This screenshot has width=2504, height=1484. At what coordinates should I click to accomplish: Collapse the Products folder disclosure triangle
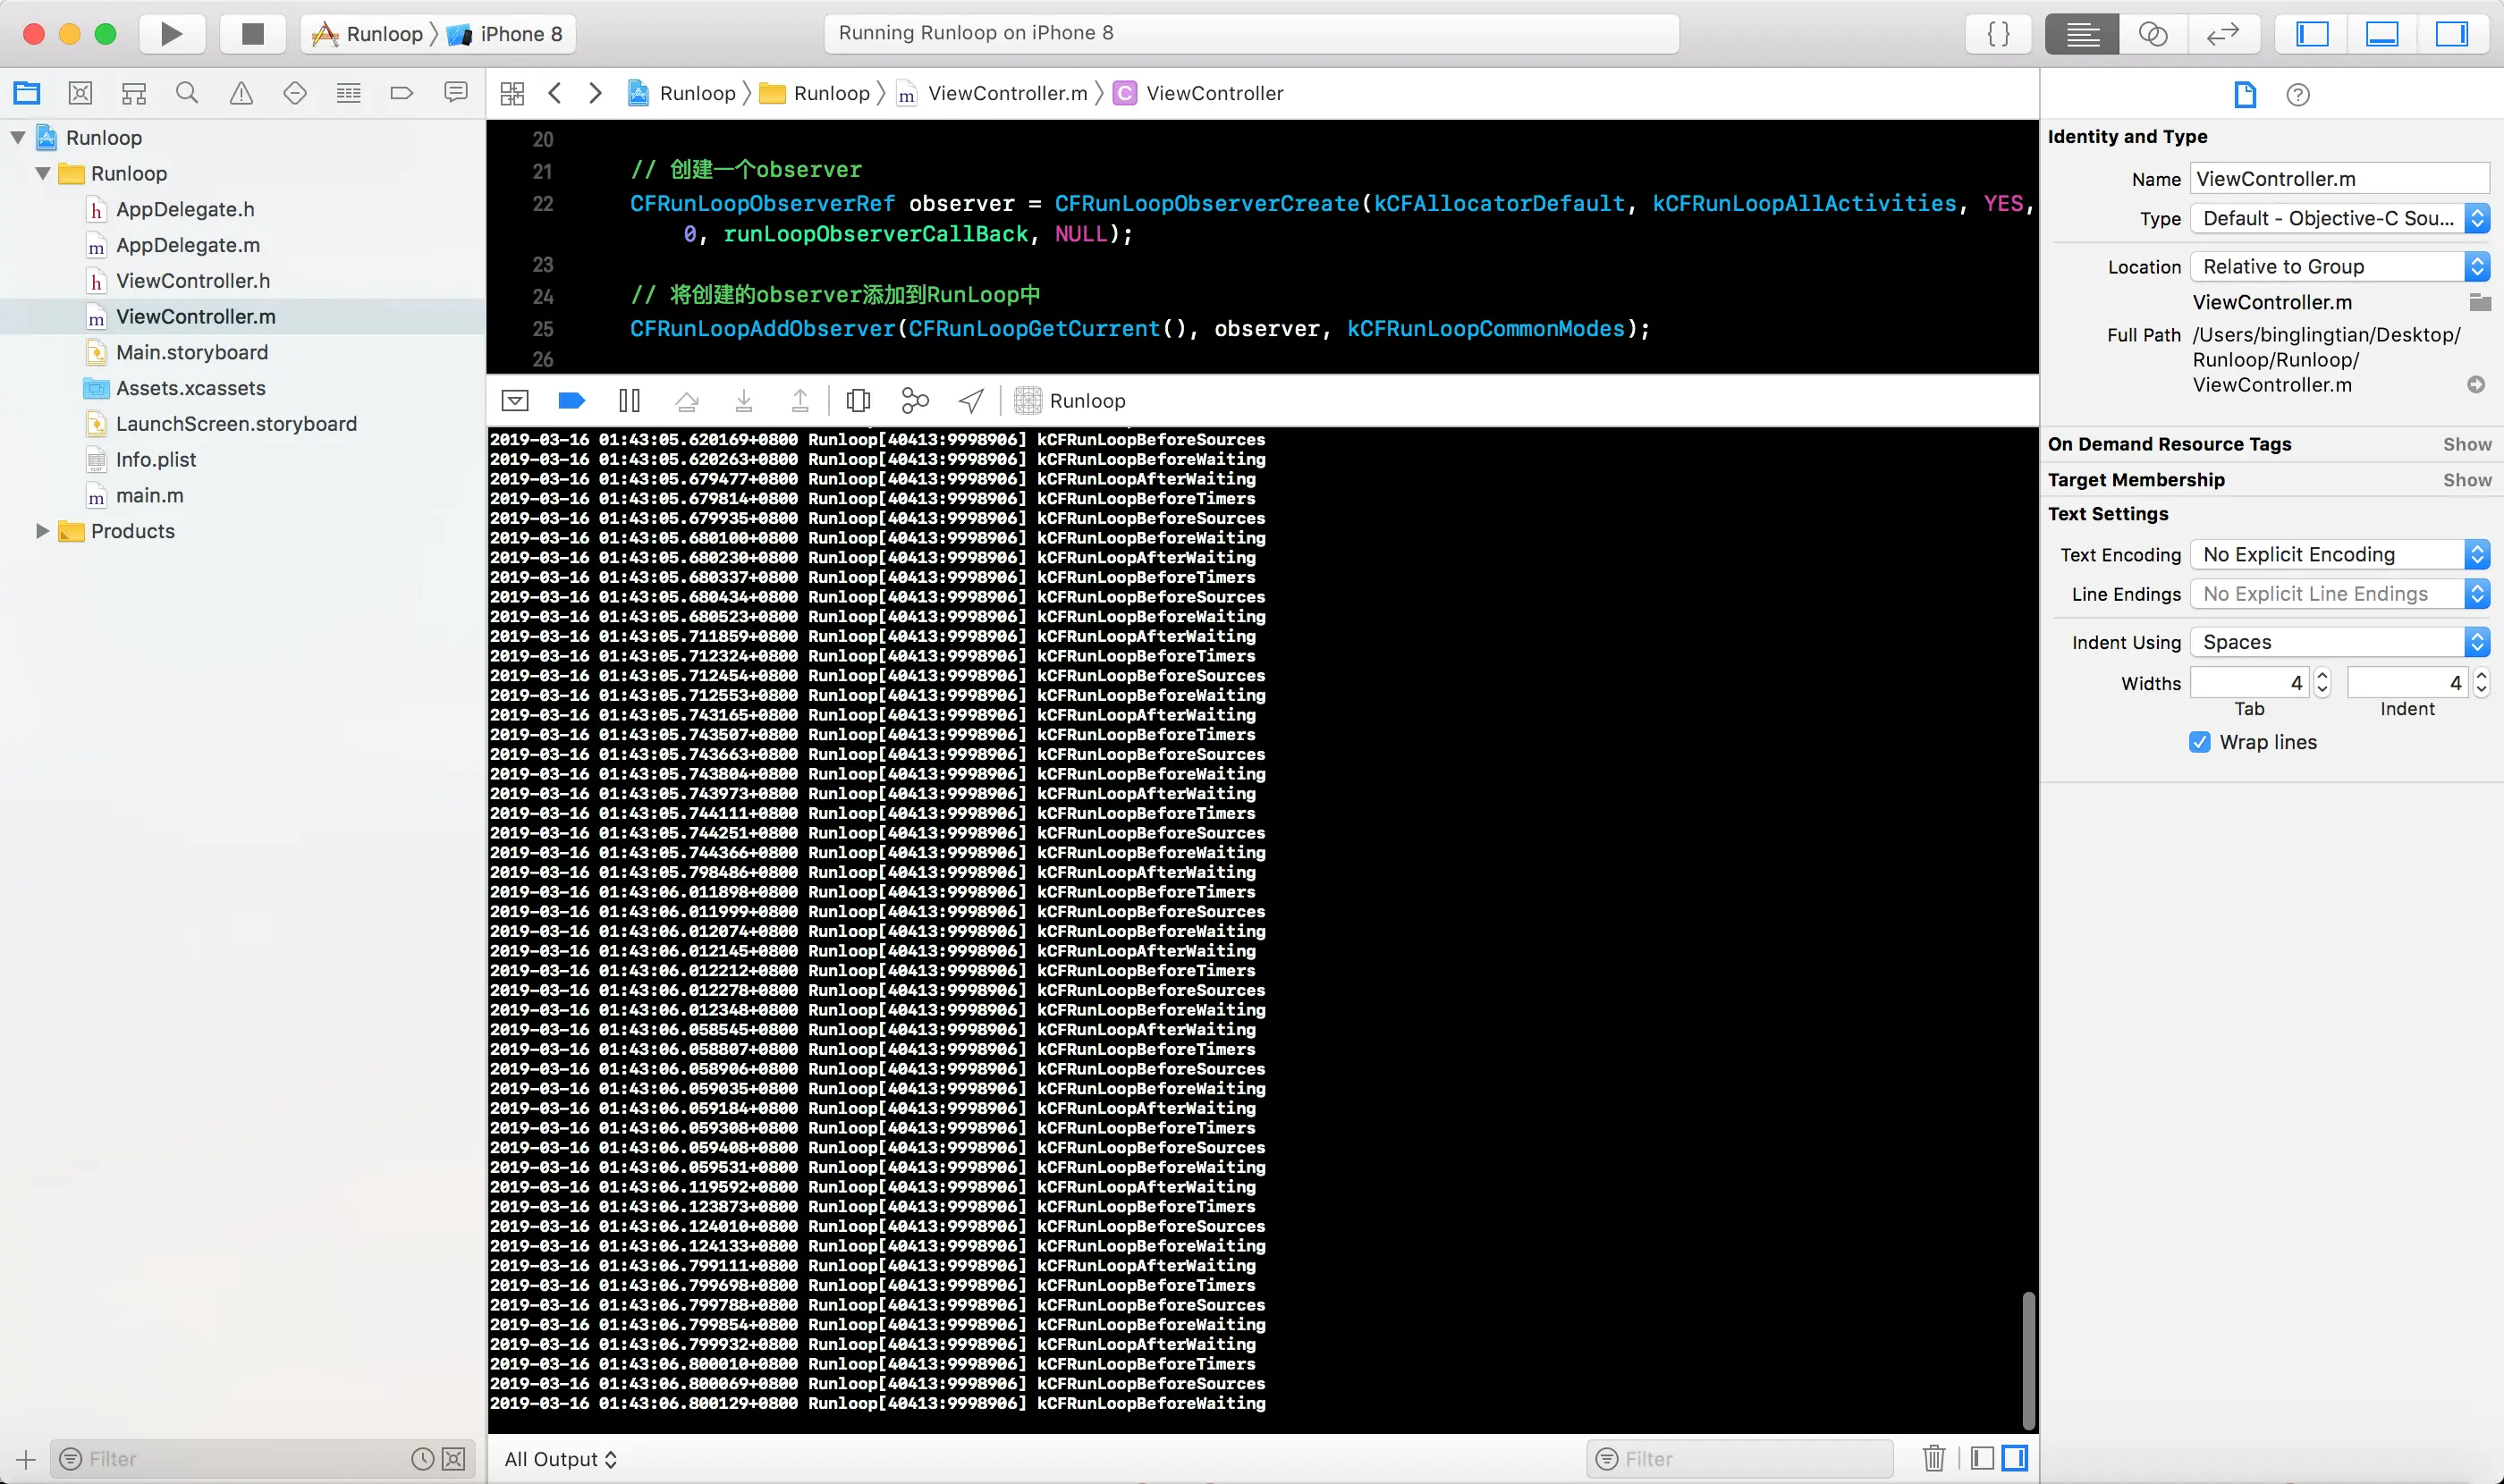coord(42,531)
